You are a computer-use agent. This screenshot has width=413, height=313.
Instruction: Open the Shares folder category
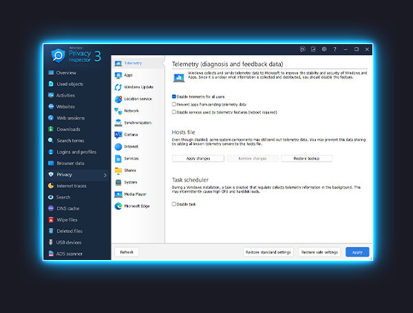129,171
